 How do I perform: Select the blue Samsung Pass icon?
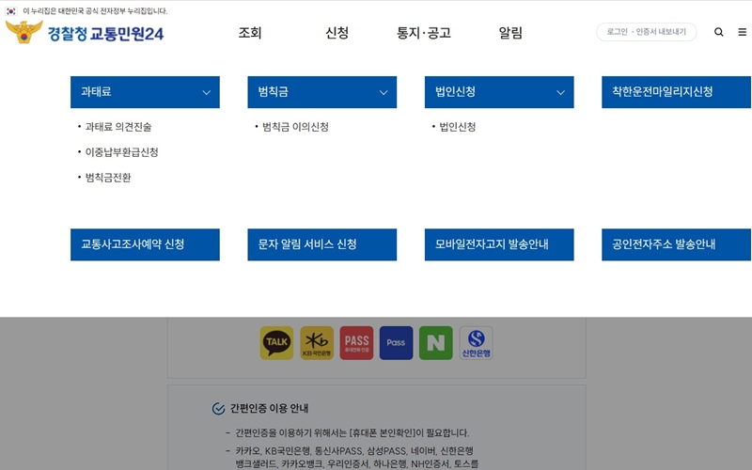(396, 343)
